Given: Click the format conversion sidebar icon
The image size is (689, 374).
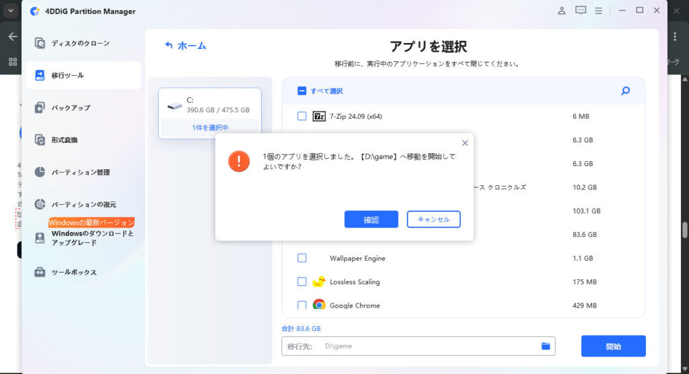Looking at the screenshot, I should [x=40, y=140].
